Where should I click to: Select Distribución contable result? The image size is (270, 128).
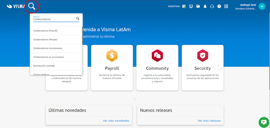(x=56, y=66)
